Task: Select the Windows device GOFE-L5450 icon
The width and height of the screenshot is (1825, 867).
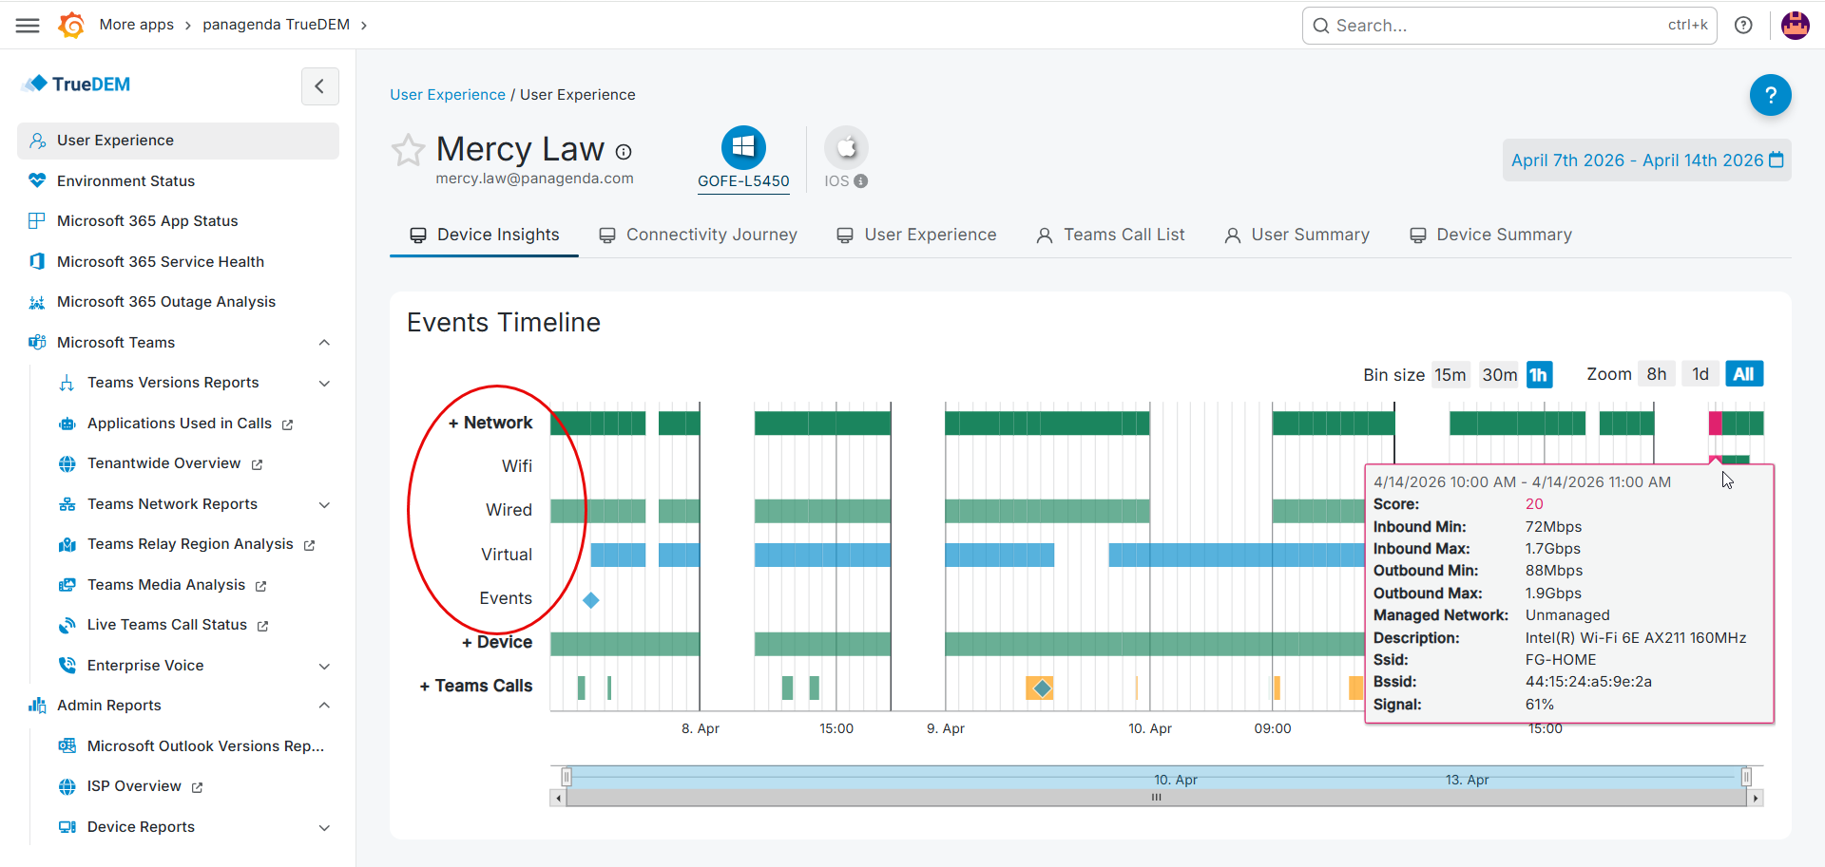Action: coord(743,148)
